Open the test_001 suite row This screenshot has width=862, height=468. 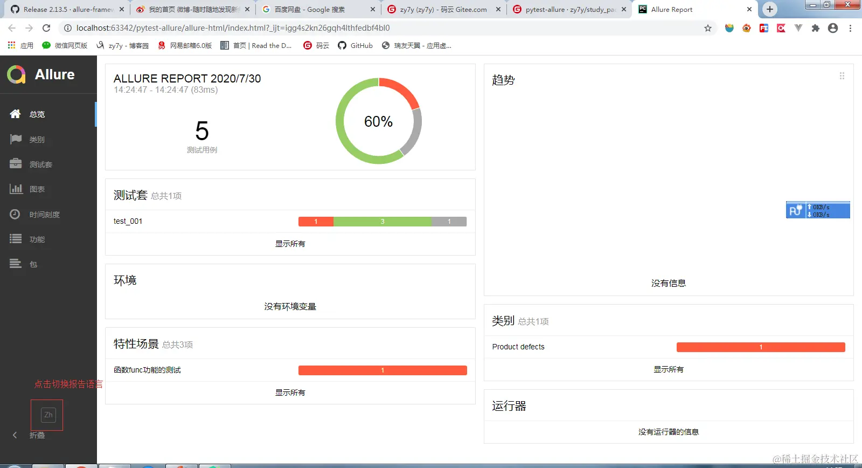point(290,221)
